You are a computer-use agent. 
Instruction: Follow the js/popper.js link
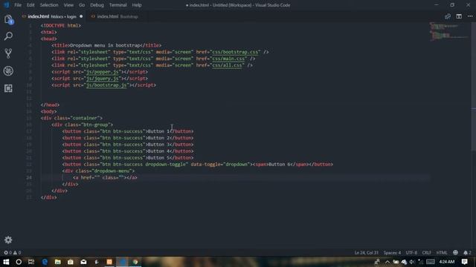(x=103, y=72)
